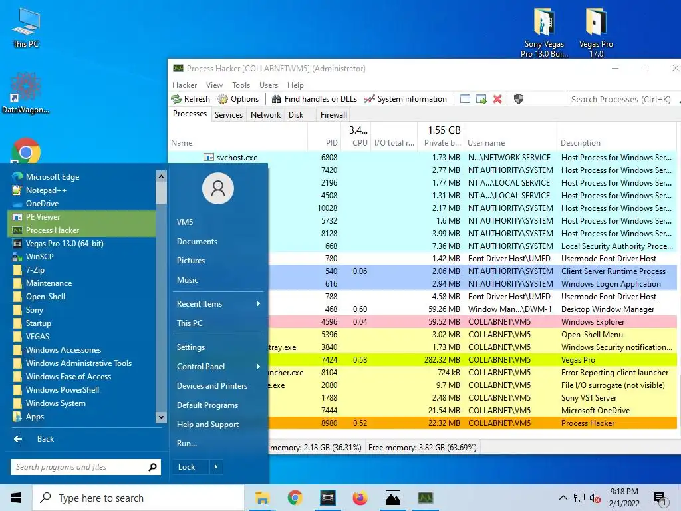
Task: Open Options via the gear icon
Action: click(222, 99)
